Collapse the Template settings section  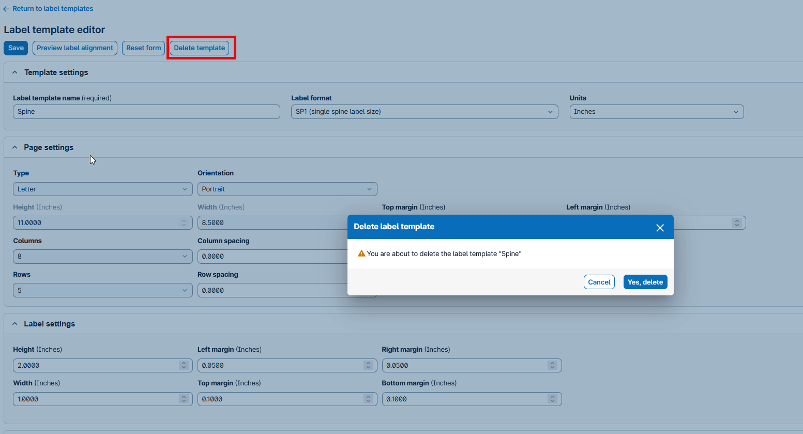15,72
